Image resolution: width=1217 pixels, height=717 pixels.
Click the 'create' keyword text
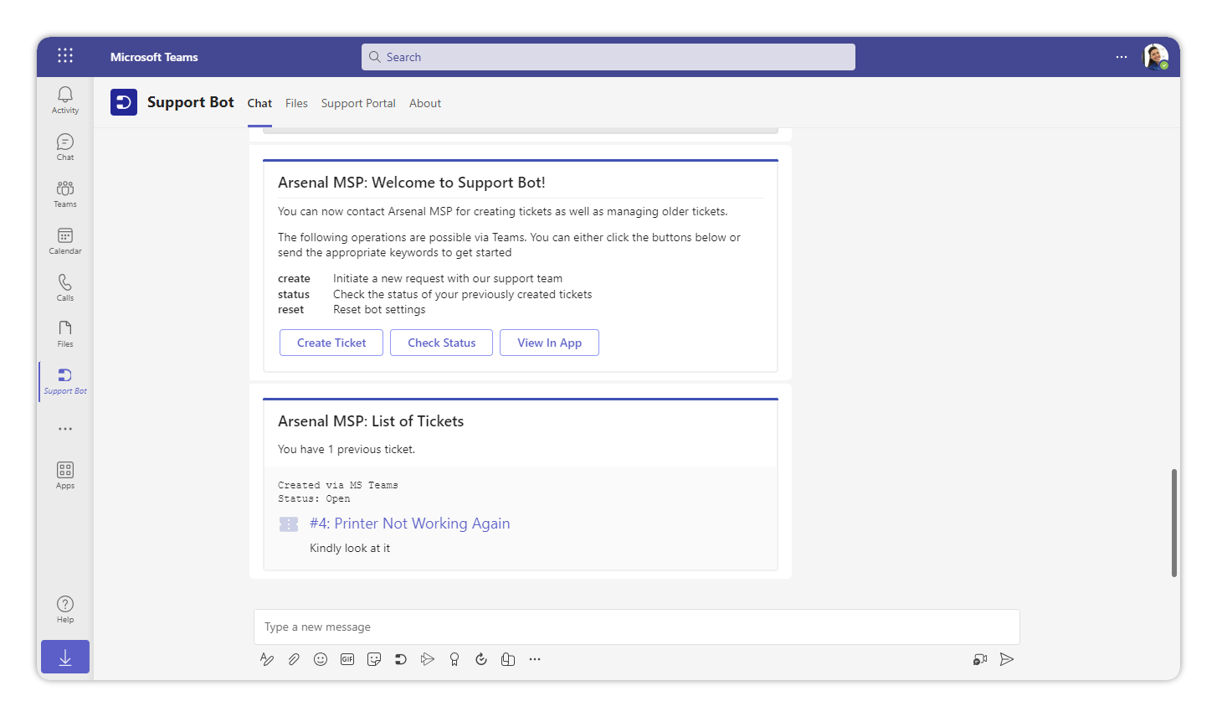coord(294,278)
